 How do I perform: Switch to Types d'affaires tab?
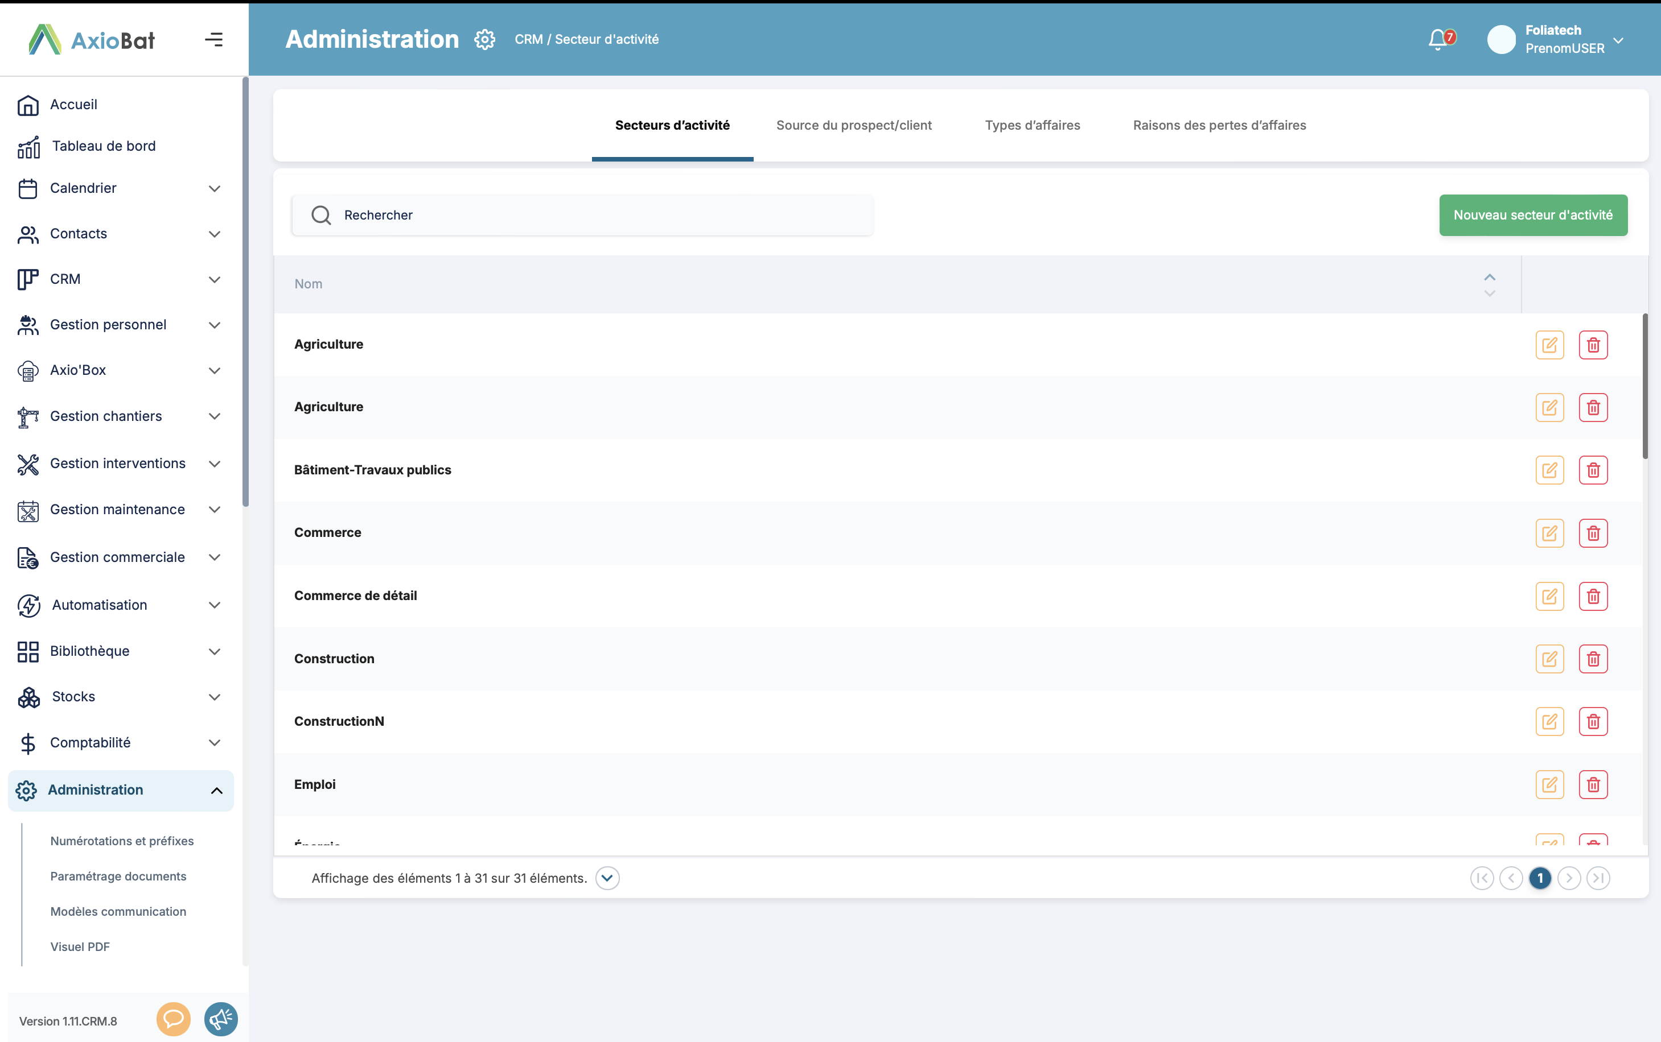(x=1032, y=126)
